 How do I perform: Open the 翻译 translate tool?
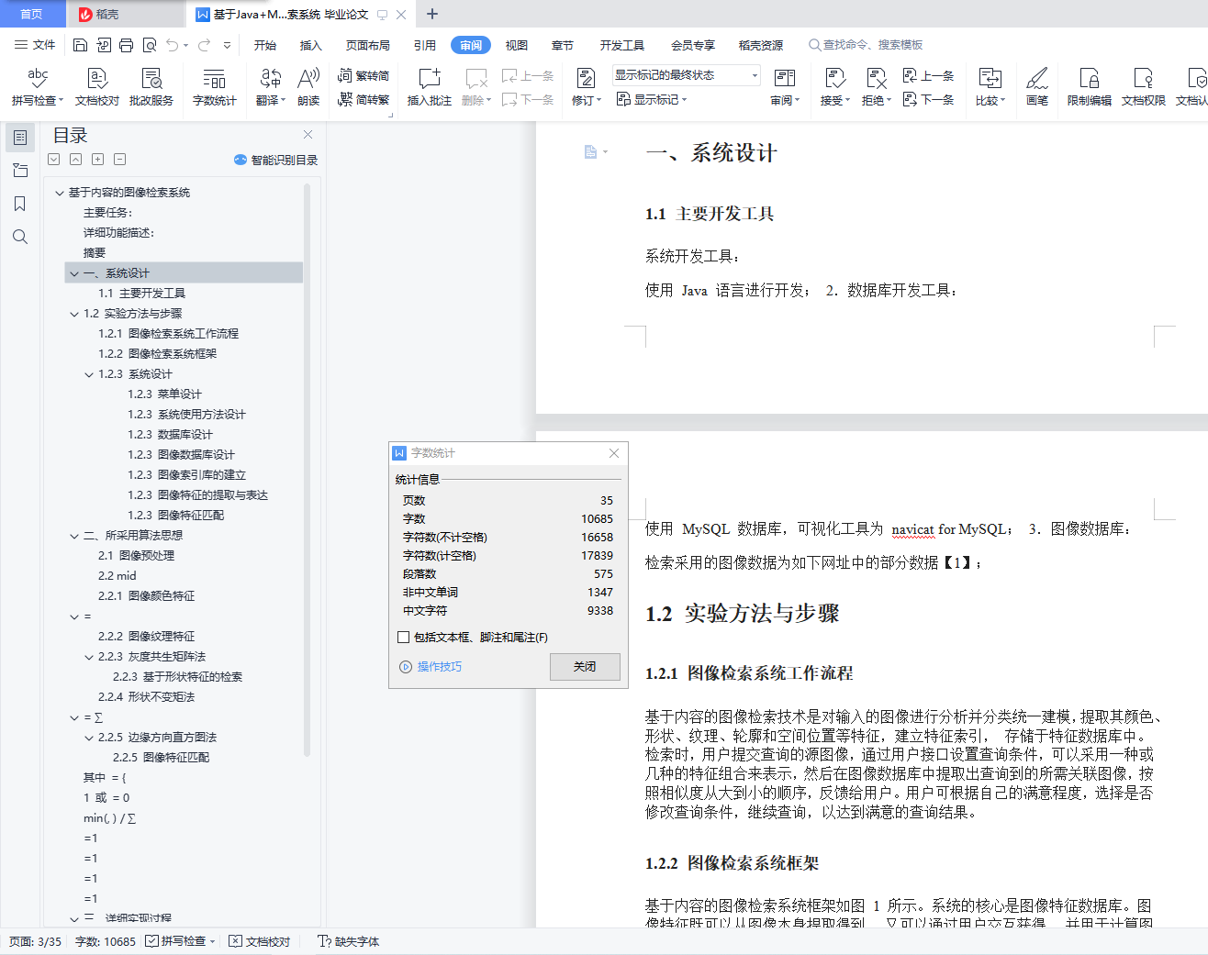[x=271, y=87]
